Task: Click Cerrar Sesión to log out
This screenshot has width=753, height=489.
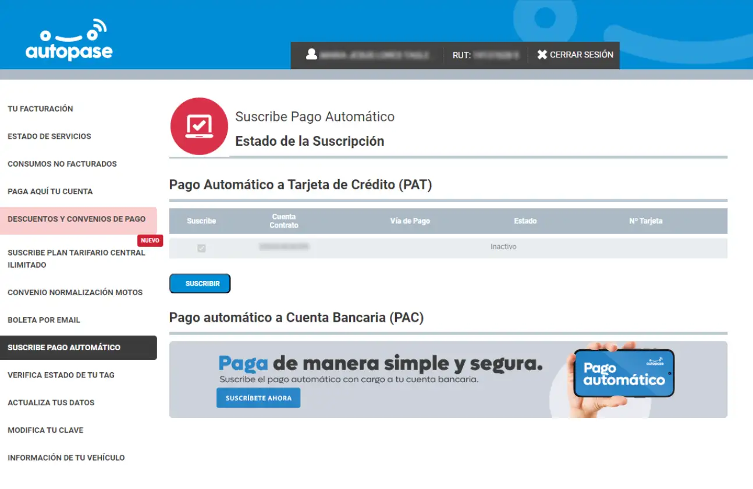Action: click(581, 55)
